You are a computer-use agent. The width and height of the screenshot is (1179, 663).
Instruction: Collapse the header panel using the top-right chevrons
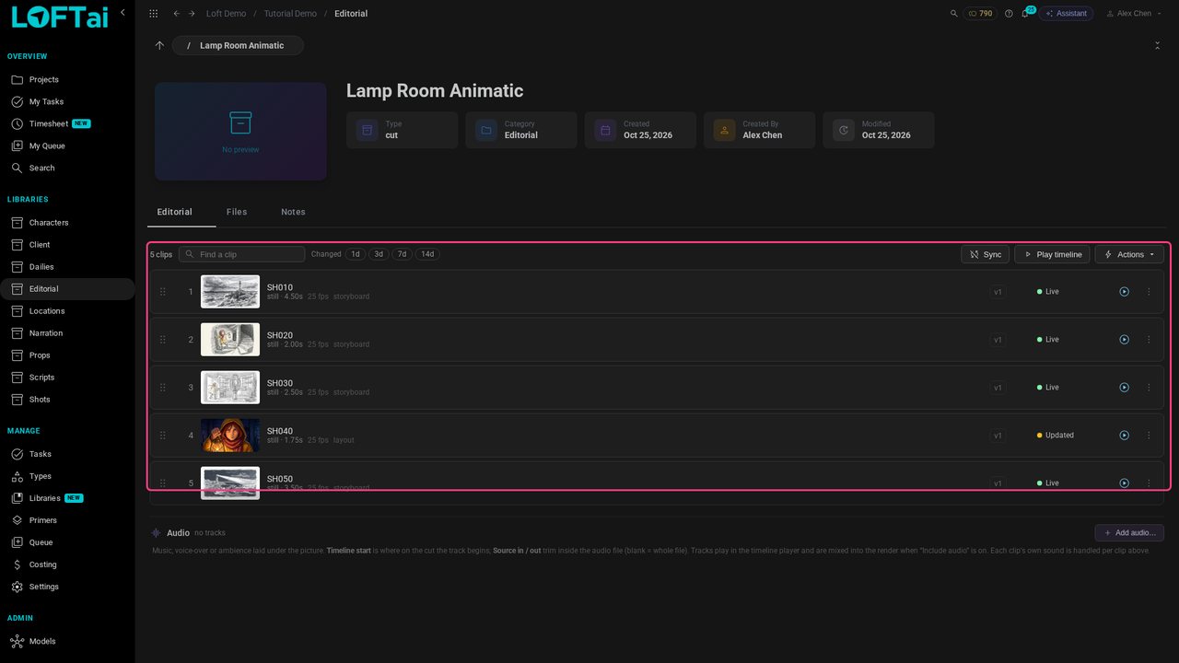(x=1157, y=45)
